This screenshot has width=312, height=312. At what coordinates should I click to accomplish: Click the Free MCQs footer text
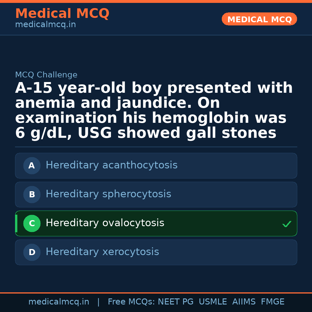point(131,302)
